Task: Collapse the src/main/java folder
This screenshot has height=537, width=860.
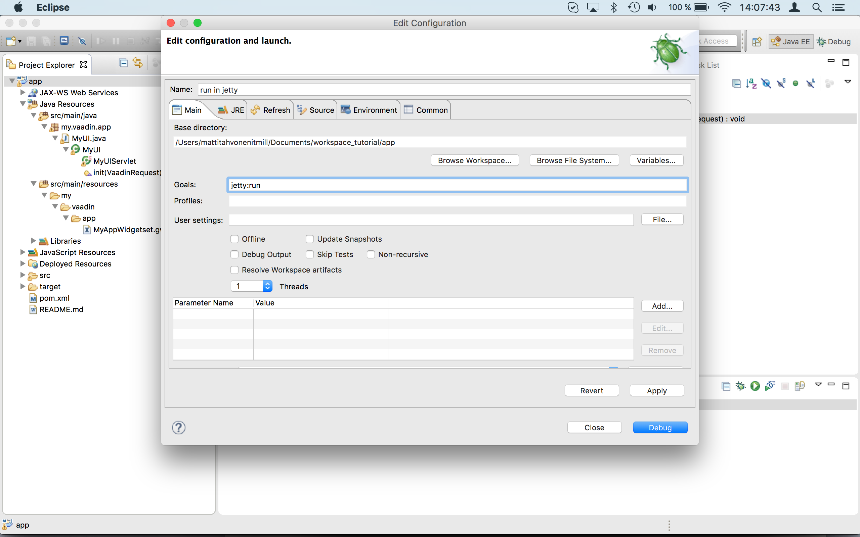Action: coord(33,115)
